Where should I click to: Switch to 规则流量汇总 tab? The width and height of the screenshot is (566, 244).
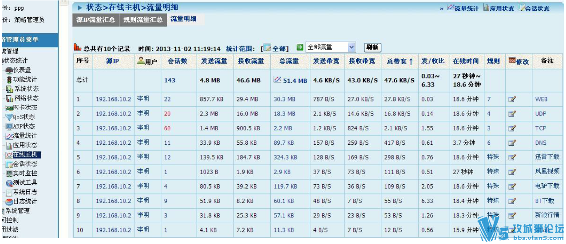(142, 20)
